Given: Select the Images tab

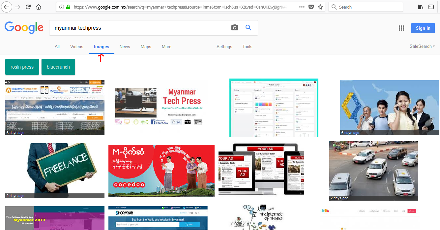Looking at the screenshot, I should click(x=102, y=47).
